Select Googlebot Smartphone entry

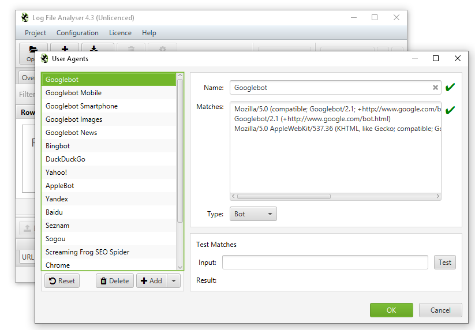[109, 106]
